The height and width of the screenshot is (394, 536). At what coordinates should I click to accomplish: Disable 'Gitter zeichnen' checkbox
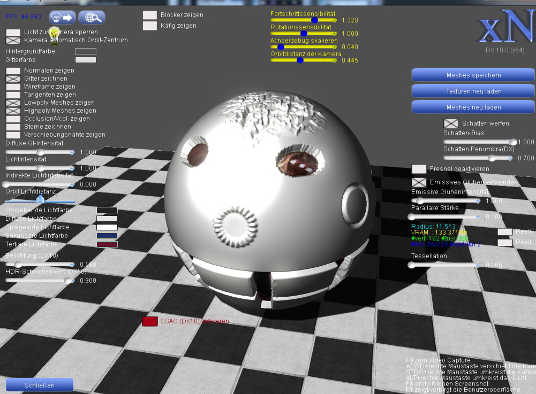pyautogui.click(x=13, y=79)
